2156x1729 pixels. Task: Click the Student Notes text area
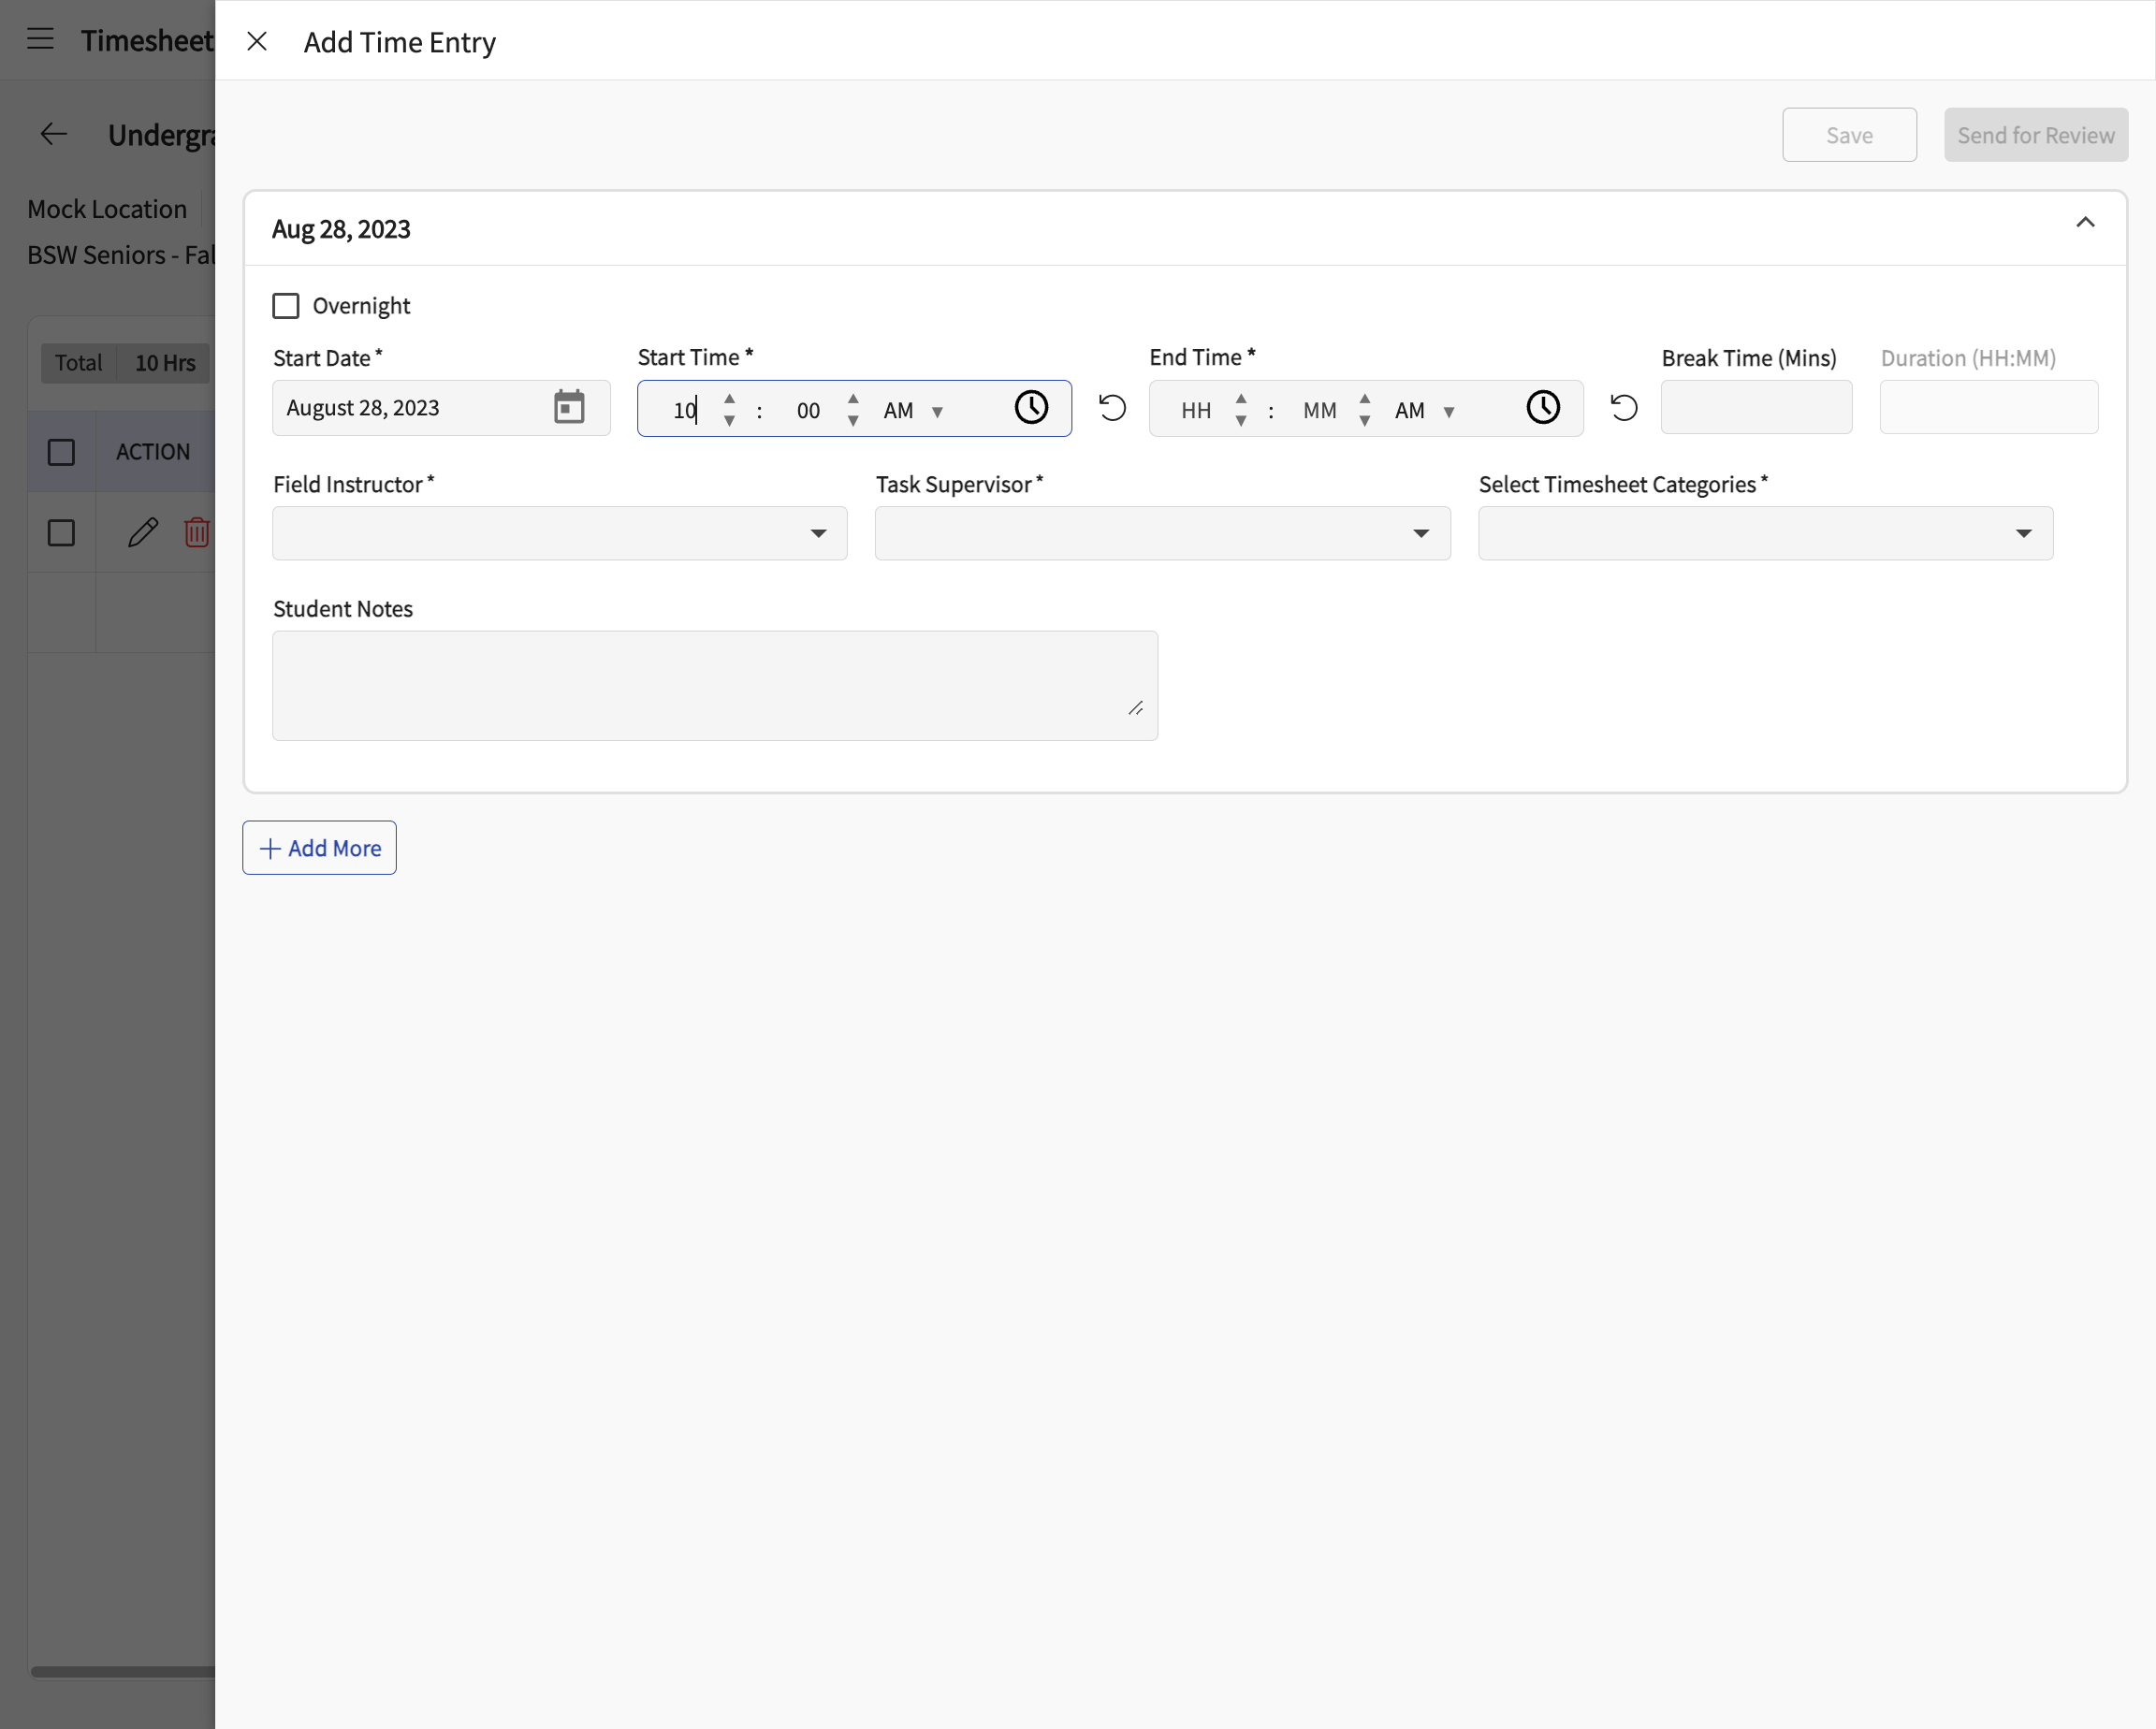click(x=715, y=686)
